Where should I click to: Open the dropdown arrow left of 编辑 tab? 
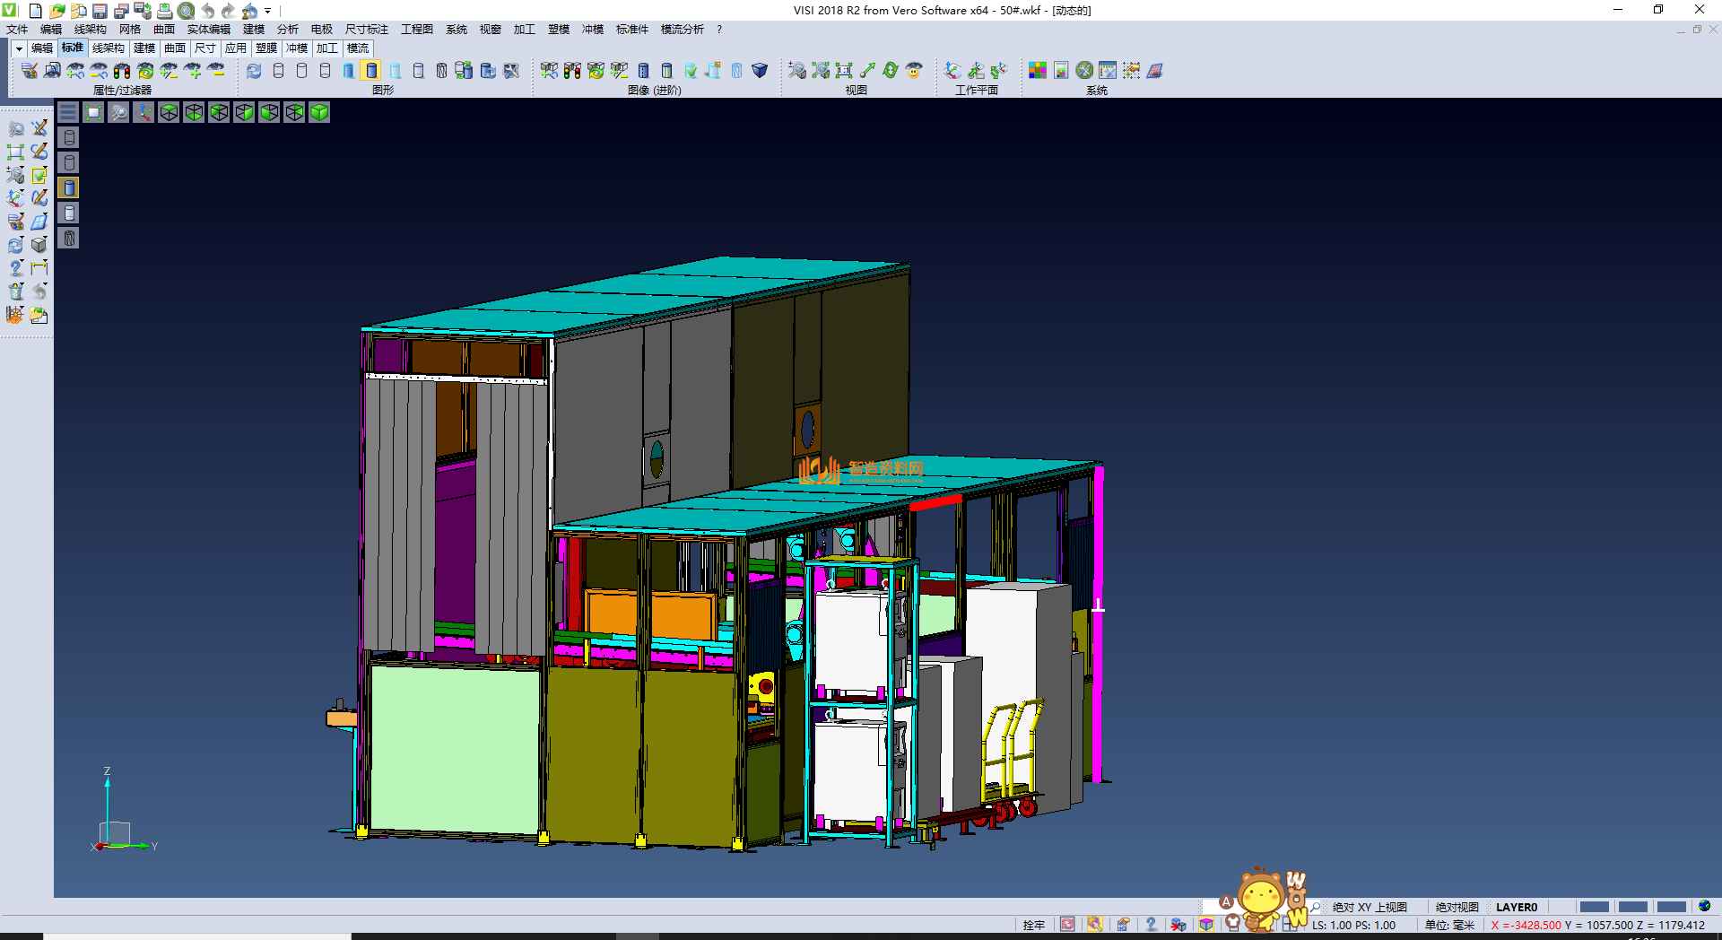click(19, 48)
